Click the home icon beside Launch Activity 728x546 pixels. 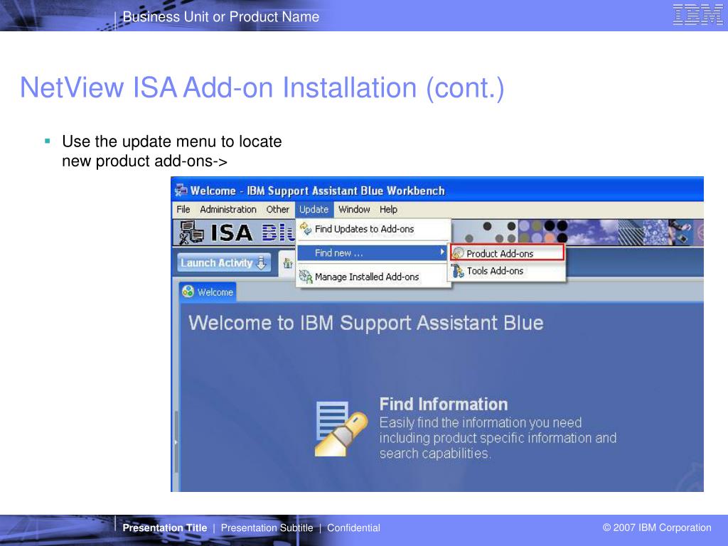(x=288, y=263)
